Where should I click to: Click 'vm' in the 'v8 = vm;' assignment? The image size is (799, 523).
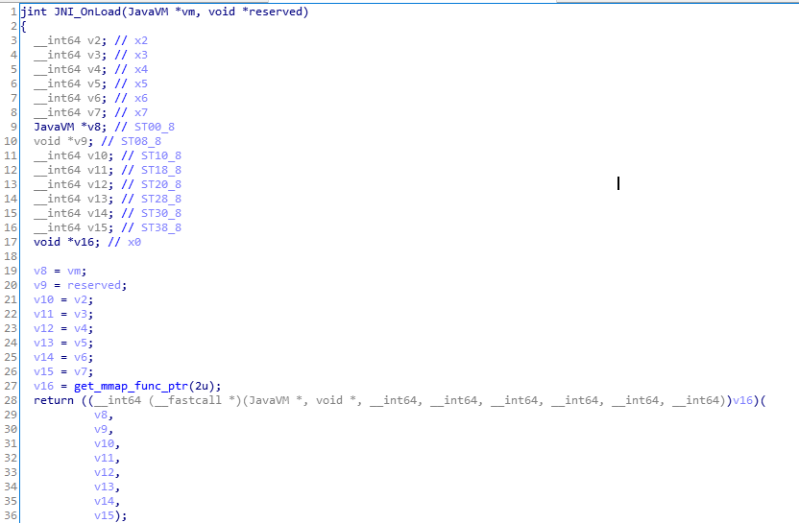[74, 271]
